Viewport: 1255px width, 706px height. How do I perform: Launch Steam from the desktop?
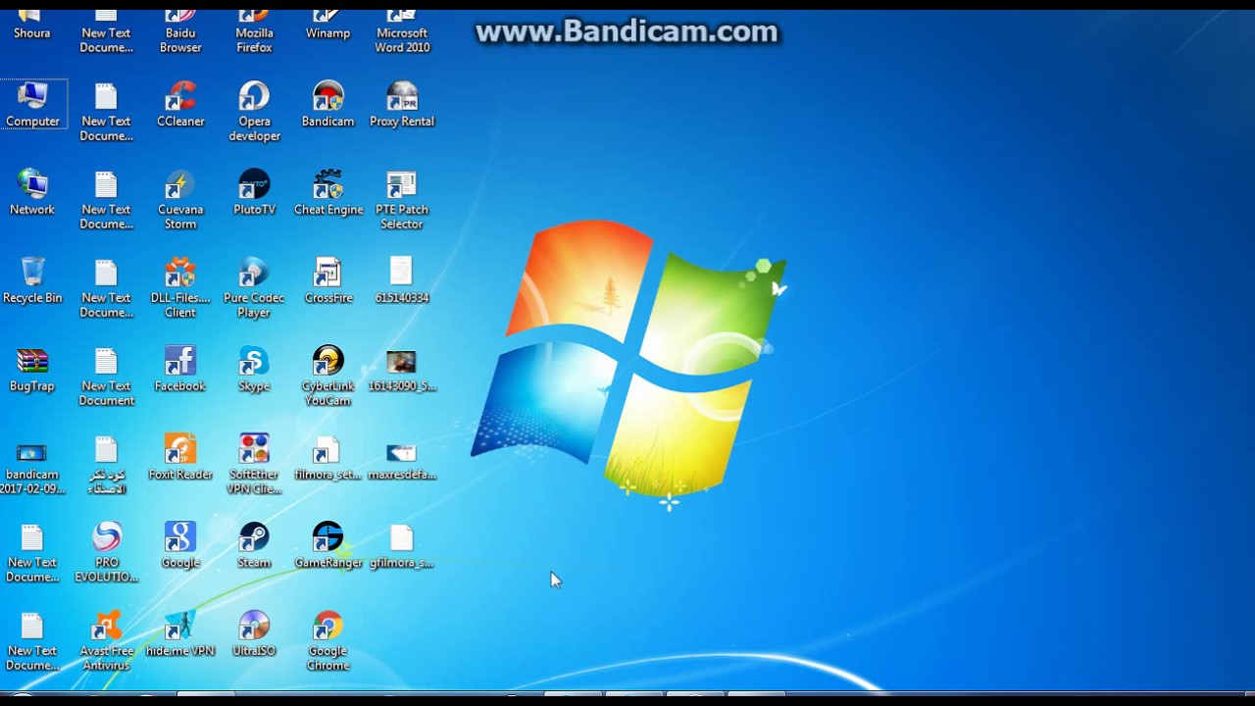point(254,546)
